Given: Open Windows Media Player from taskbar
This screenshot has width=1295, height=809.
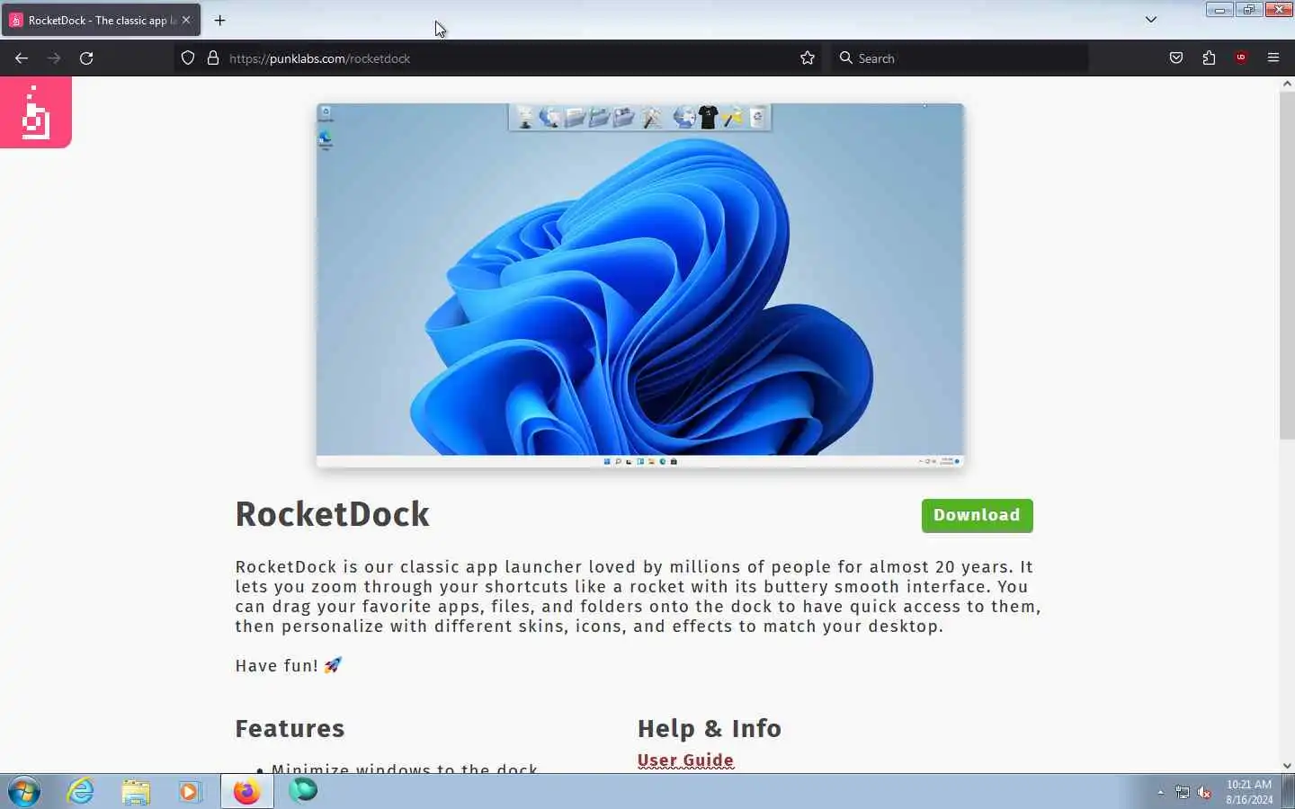Looking at the screenshot, I should 190,791.
